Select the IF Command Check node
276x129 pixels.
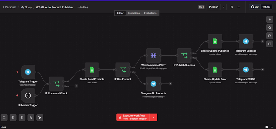point(56,84)
